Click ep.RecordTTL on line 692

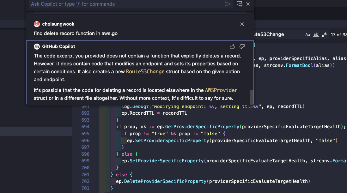pos(138,113)
